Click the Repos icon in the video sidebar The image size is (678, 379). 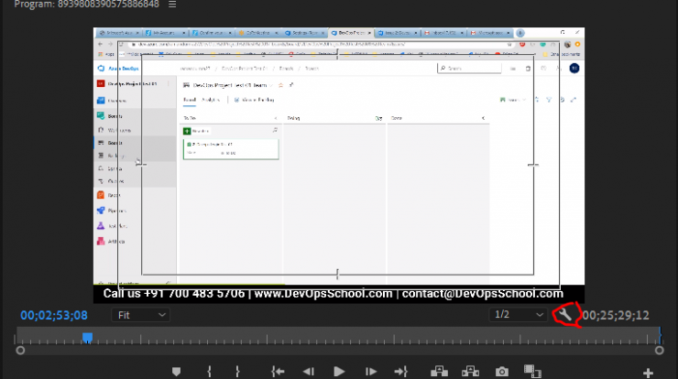point(101,195)
